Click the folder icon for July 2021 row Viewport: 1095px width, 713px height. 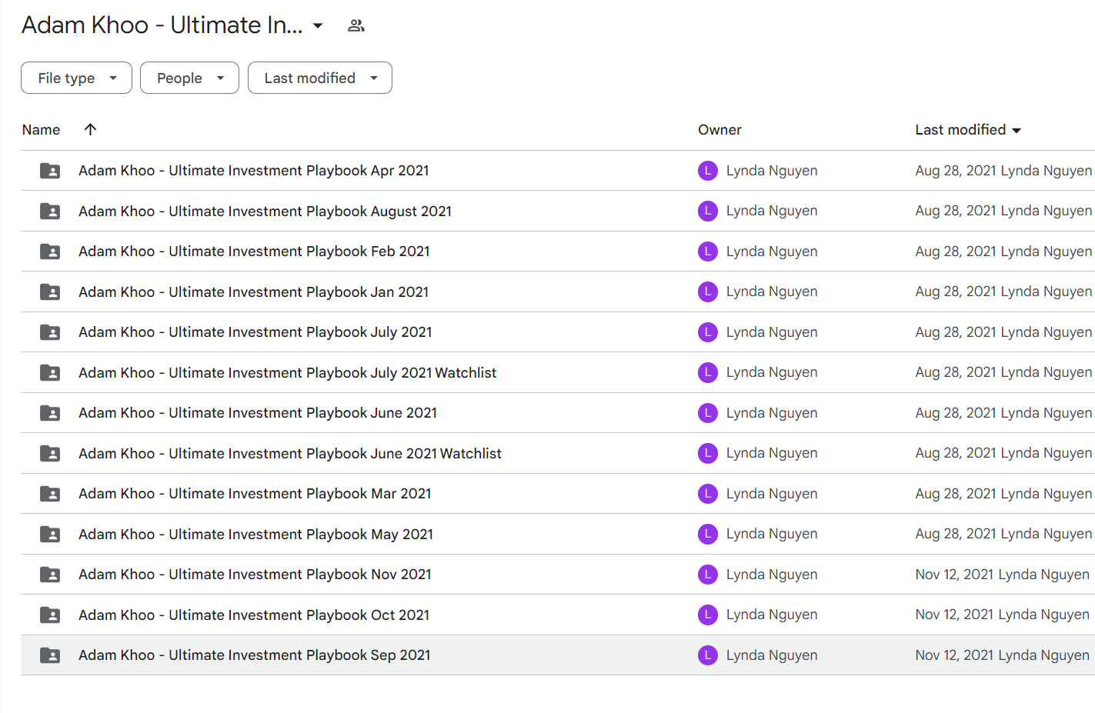tap(50, 332)
